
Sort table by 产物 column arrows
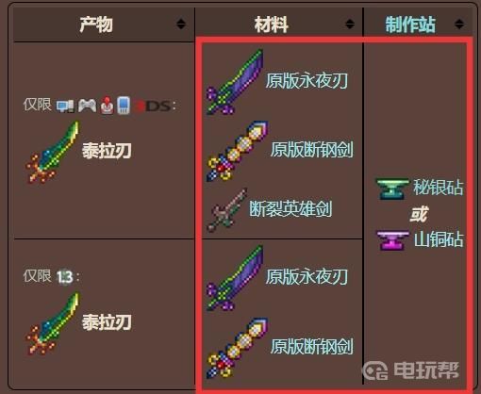tap(181, 24)
